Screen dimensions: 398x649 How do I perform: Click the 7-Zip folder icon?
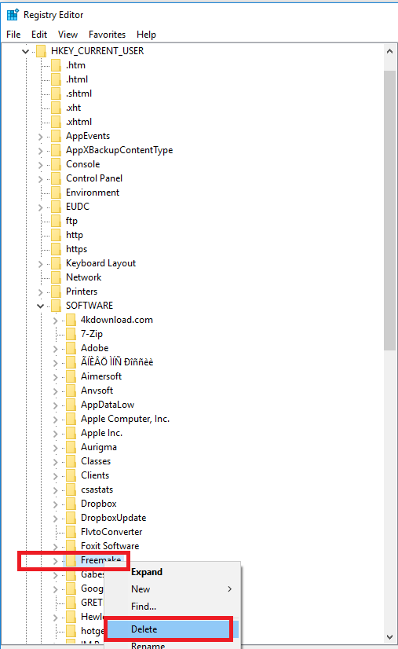[x=71, y=334]
